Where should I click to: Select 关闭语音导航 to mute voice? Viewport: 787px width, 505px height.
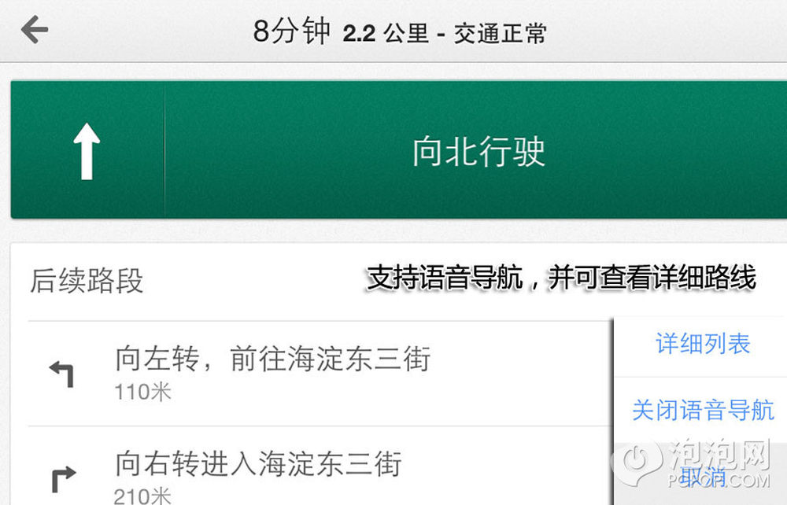coord(703,411)
